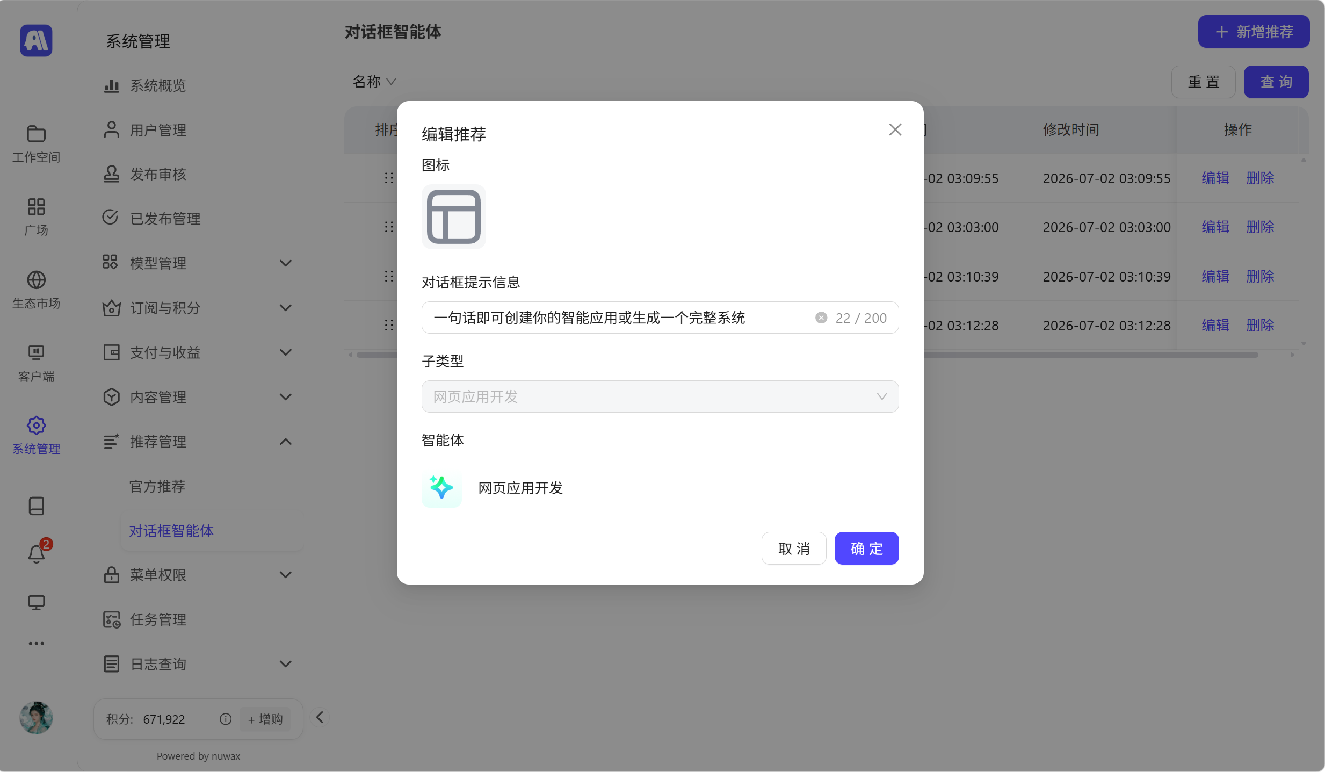Open the 工作空间 workspace folder icon

pyautogui.click(x=36, y=133)
